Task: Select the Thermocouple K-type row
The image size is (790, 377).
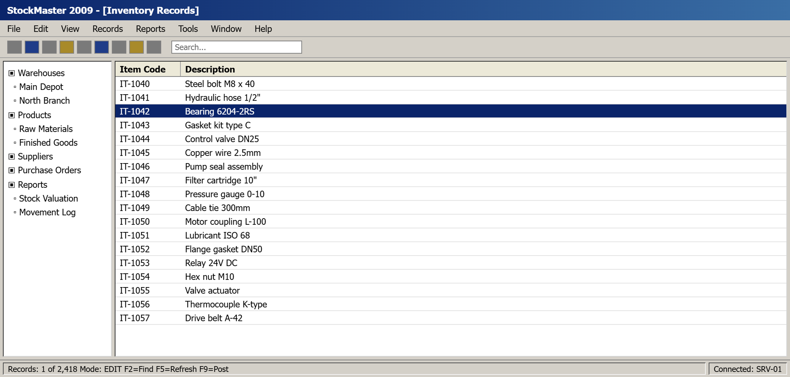Action: pos(451,304)
